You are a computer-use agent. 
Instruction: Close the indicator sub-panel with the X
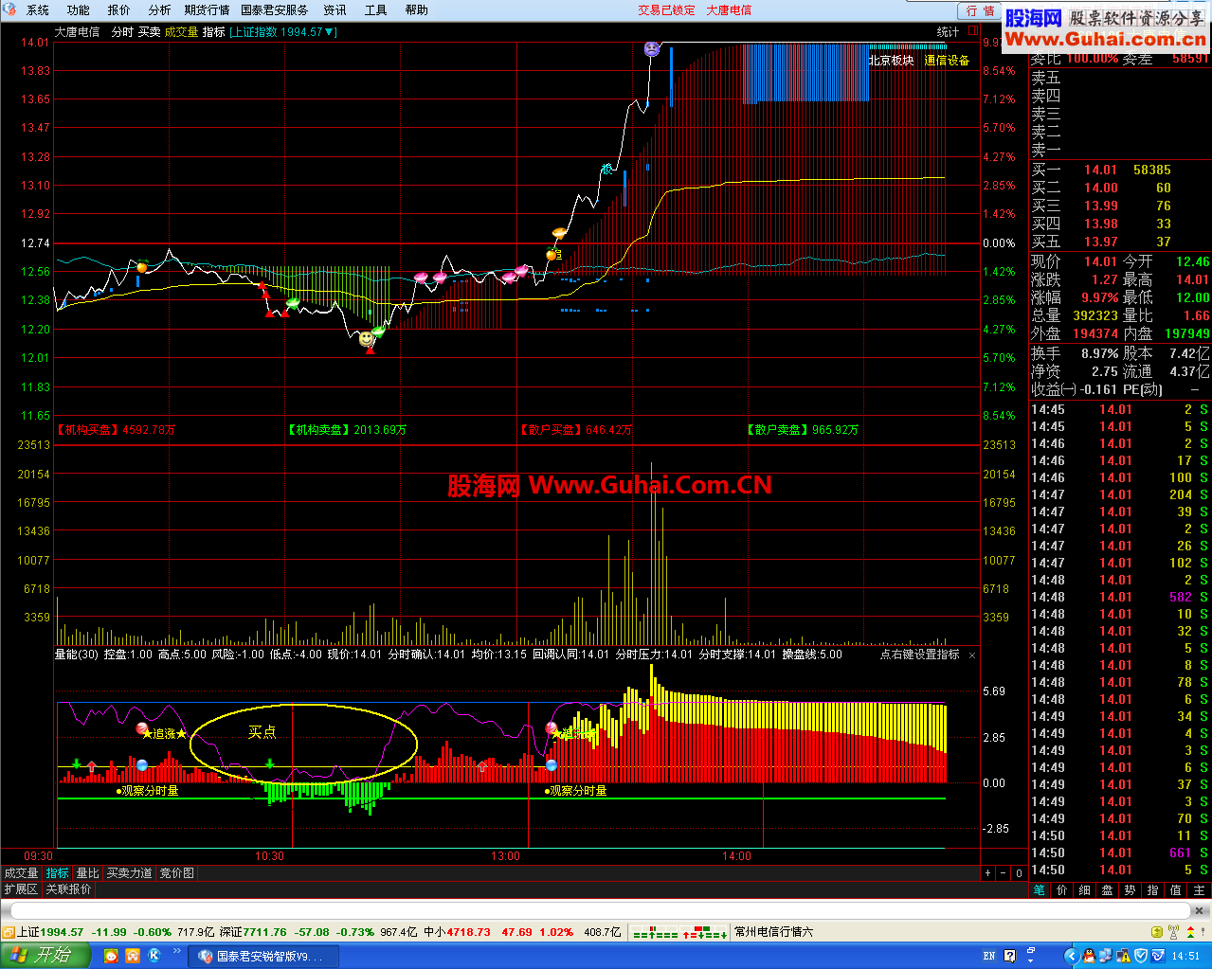(x=972, y=655)
